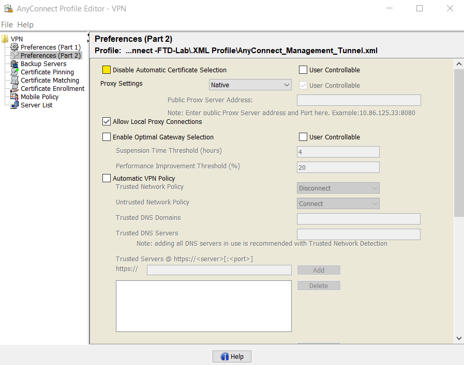Click the Certificate Pinning icon
Viewport: 464px width, 365px height.
(14, 72)
